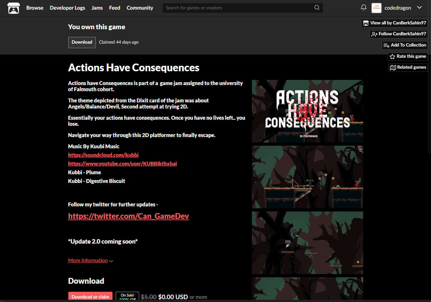Click 'Kubbi - Plume' text
The width and height of the screenshot is (431, 302).
pos(85,172)
